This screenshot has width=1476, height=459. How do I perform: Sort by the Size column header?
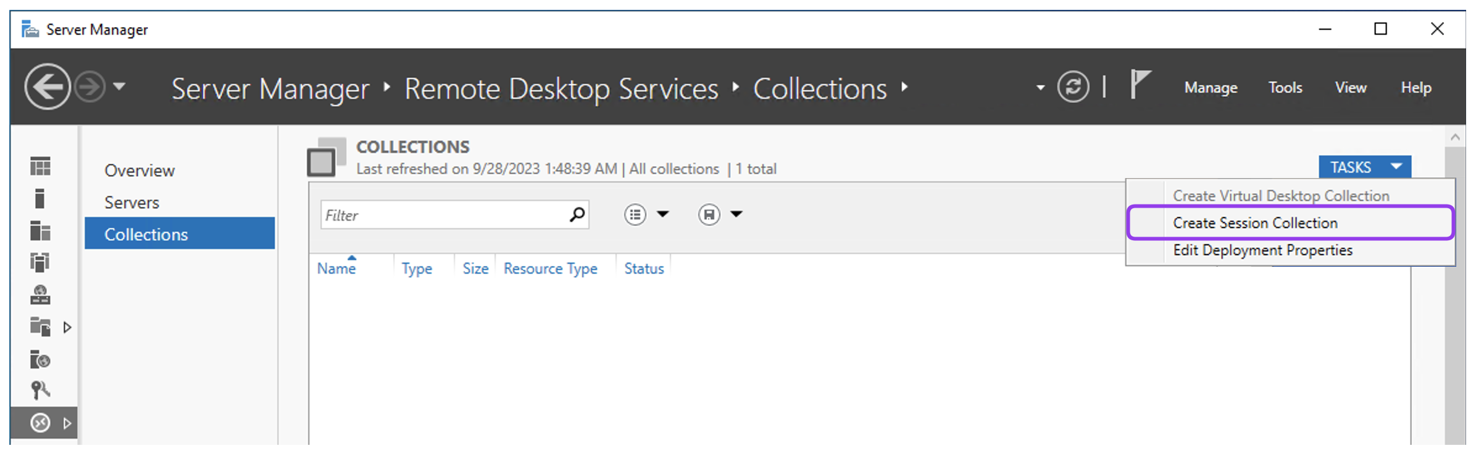(475, 268)
